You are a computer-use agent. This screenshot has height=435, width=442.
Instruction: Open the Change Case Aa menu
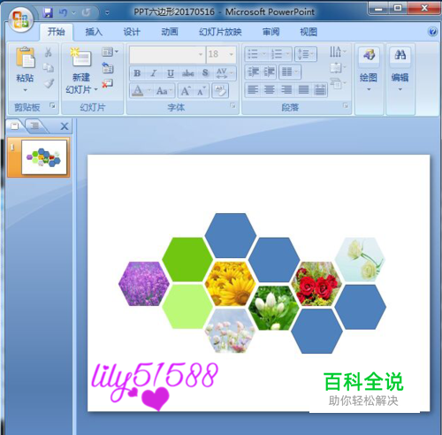[164, 91]
